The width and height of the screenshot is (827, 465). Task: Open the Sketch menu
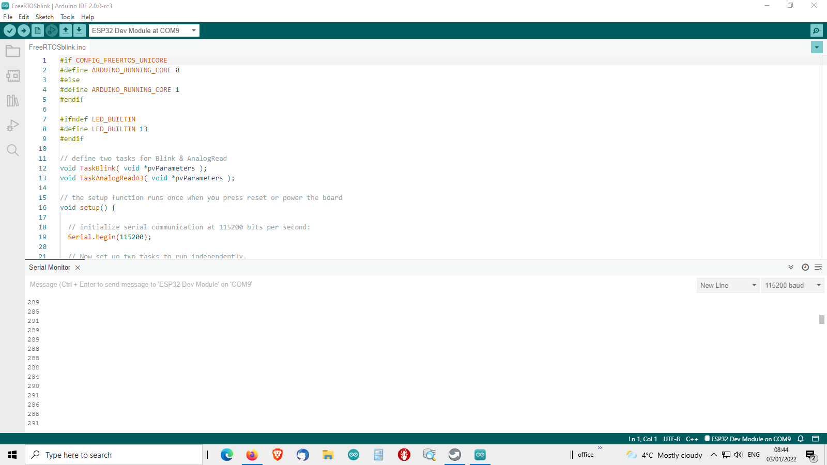pyautogui.click(x=44, y=17)
